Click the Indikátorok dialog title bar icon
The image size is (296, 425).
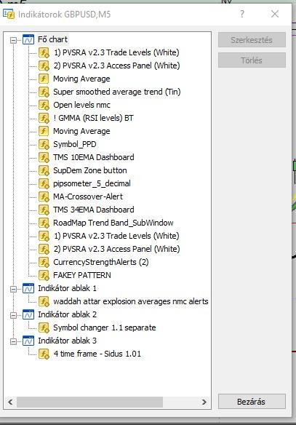9,14
